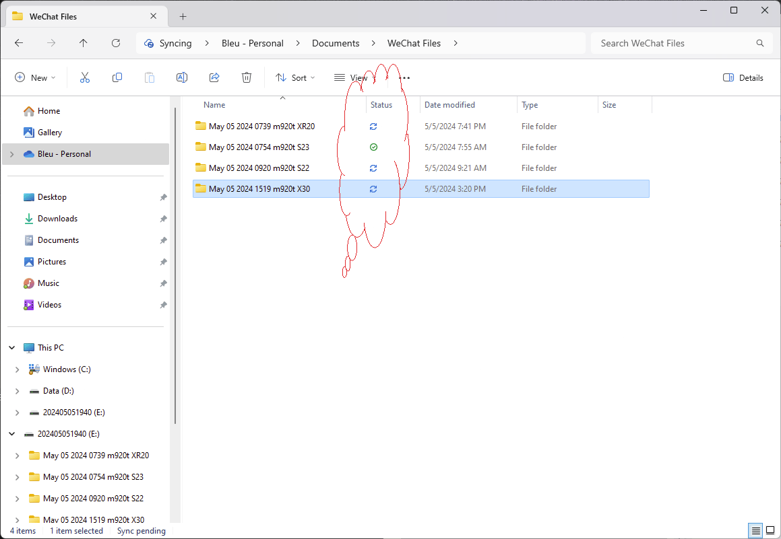Click sync status icon of S22 folder
Image resolution: width=781 pixels, height=539 pixels.
pyautogui.click(x=373, y=168)
